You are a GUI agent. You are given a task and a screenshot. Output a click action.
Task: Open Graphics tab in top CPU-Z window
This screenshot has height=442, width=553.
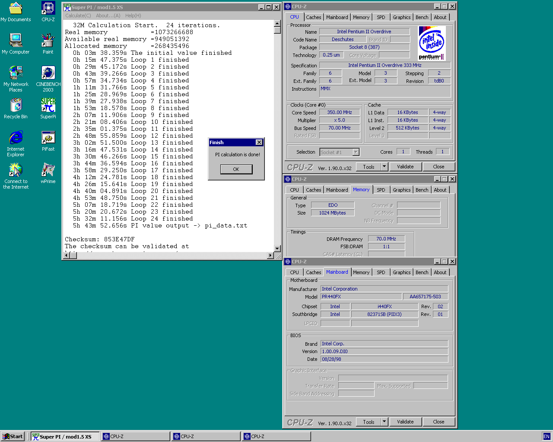point(401,17)
